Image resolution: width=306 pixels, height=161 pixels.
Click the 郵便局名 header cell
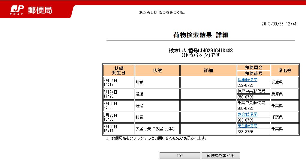253,68
